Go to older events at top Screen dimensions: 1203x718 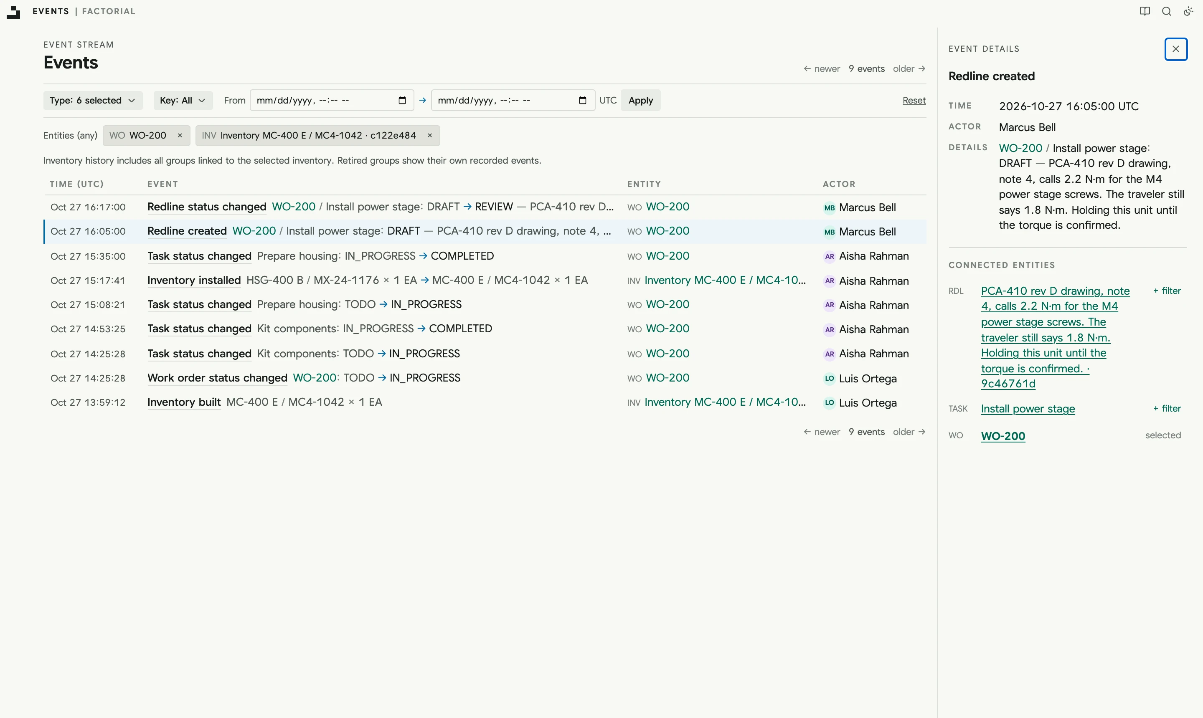click(x=909, y=69)
